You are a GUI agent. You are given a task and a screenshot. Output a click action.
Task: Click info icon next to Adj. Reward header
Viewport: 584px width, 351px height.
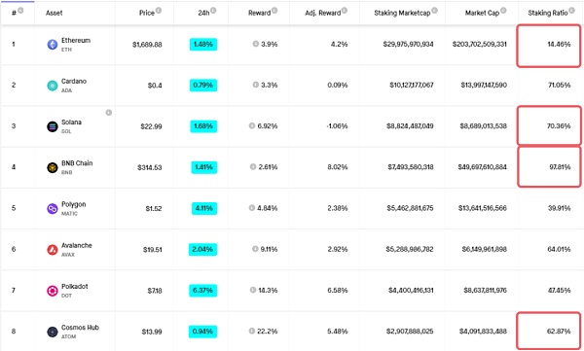click(x=345, y=11)
